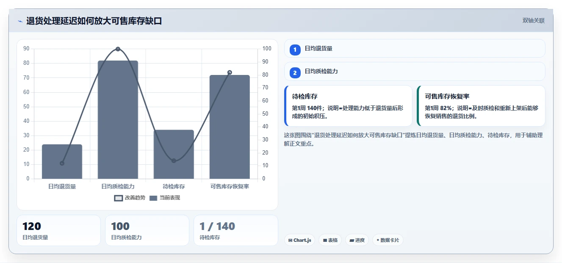Click the 100 日均质检能力 stat card

147,230
